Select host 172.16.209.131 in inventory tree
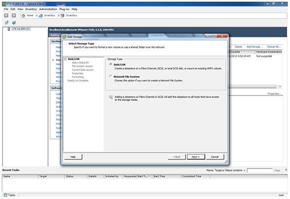 coord(20,29)
